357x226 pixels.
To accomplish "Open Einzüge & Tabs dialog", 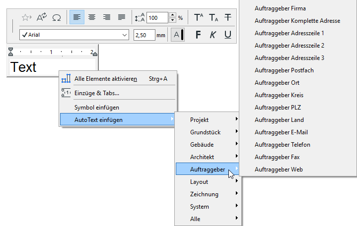I will click(118, 93).
